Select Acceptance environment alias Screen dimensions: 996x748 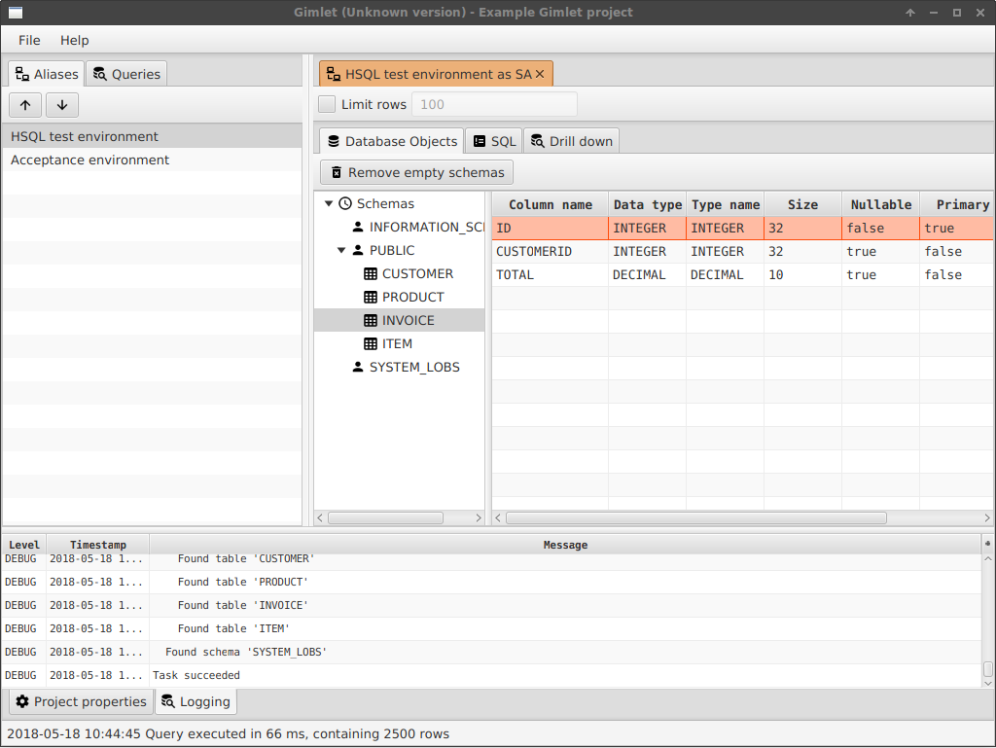152,160
